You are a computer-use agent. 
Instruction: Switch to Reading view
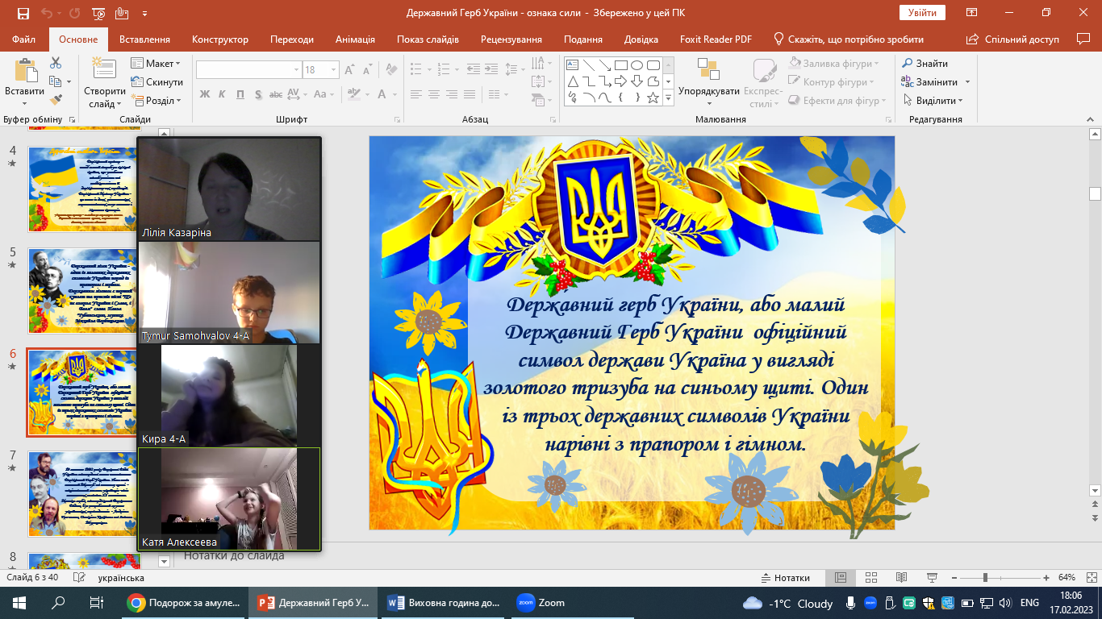point(900,578)
